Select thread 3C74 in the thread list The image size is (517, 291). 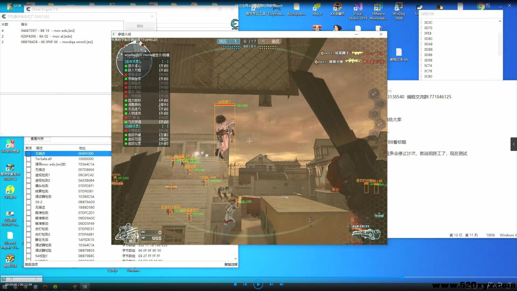point(428,66)
